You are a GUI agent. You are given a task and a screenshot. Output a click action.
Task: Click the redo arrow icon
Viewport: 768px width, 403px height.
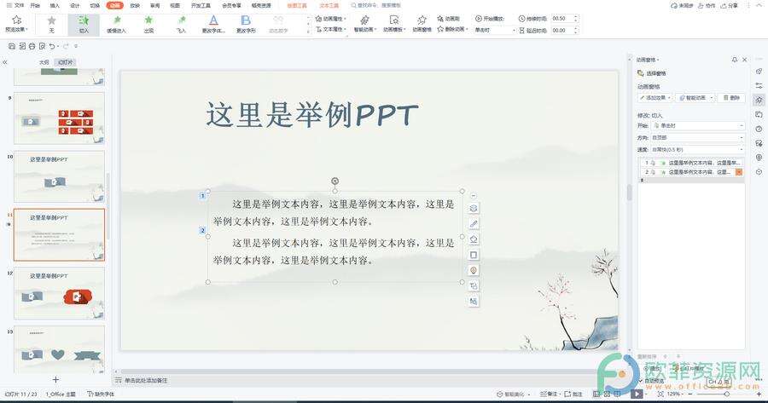pos(66,46)
